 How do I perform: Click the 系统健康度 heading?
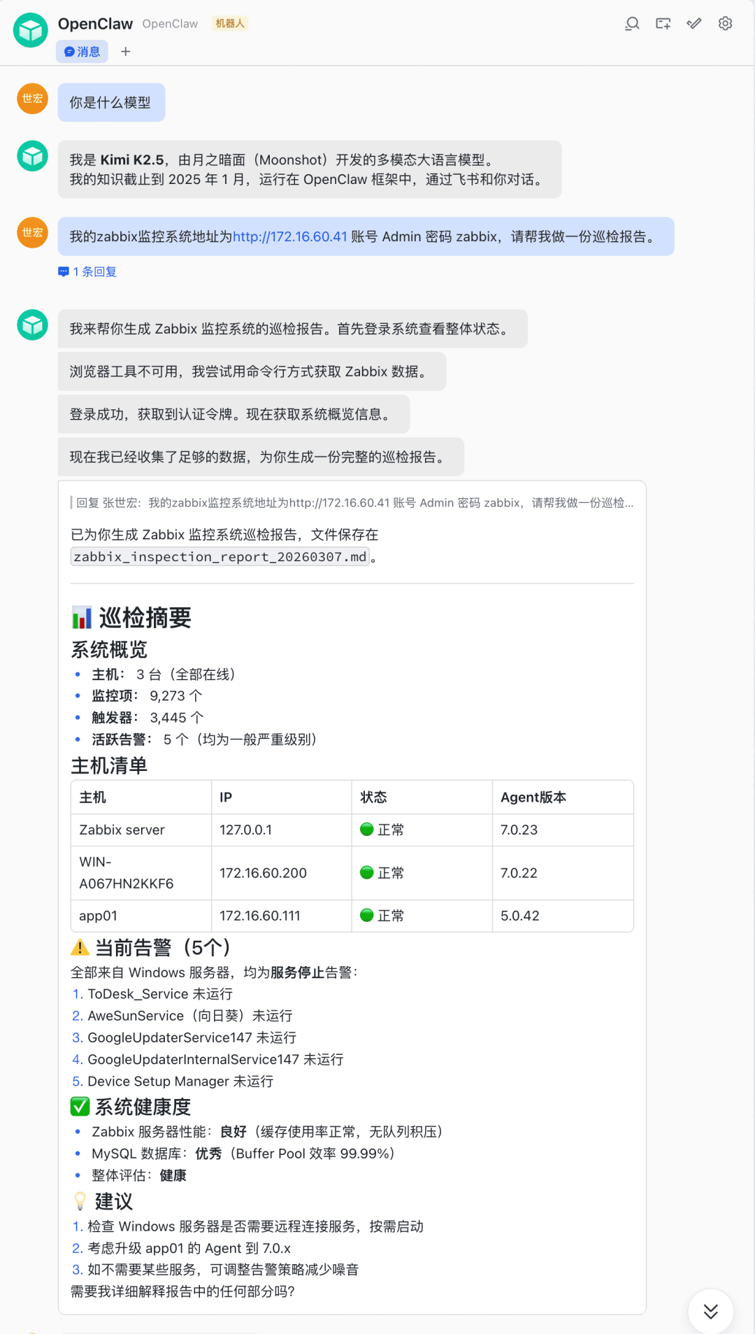(131, 1107)
